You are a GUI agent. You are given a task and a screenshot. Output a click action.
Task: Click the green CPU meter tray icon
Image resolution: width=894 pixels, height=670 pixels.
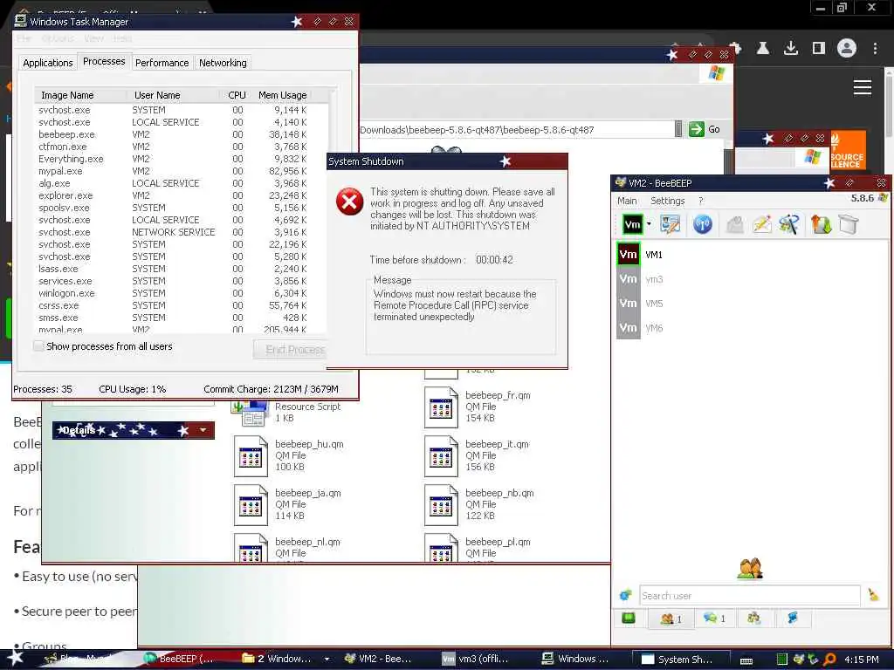pos(782,660)
